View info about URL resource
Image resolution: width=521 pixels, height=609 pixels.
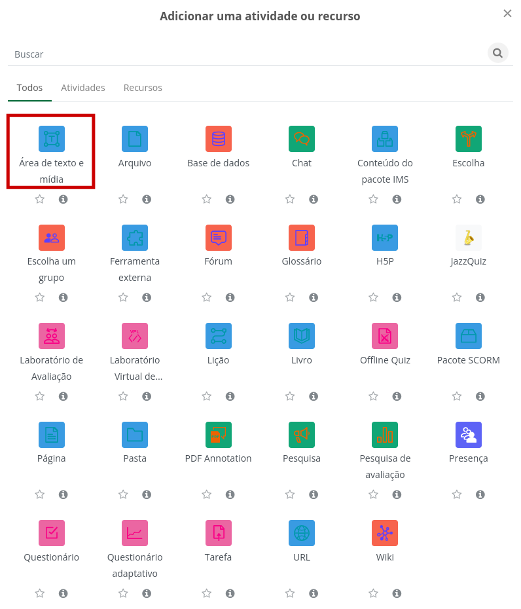point(314,593)
